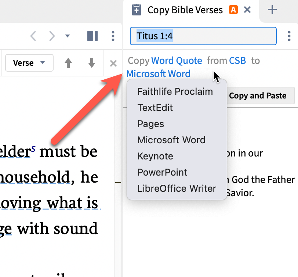Click the Microsoft Word target application link
Viewport: 298px width, 277px height.
[158, 73]
